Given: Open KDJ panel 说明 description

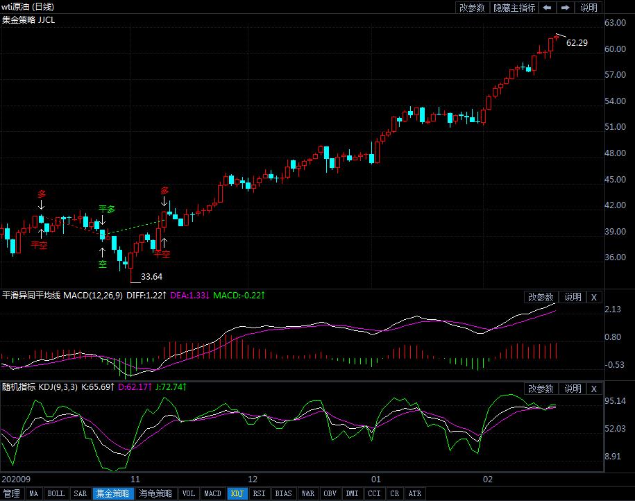Looking at the screenshot, I should [573, 389].
